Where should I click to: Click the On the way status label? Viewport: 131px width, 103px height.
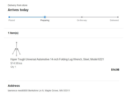pos(82,20)
